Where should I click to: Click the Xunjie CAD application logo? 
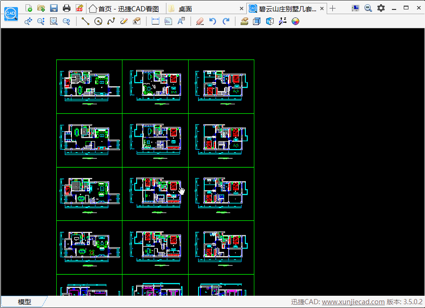click(x=11, y=14)
